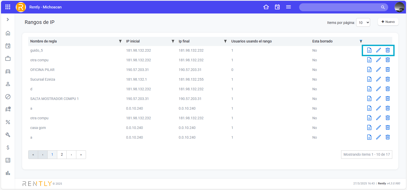
Task: Open the user profile avatar
Action: tap(399, 7)
